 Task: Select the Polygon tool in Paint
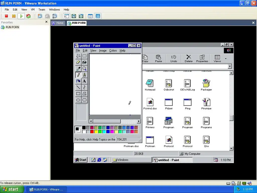[84, 94]
